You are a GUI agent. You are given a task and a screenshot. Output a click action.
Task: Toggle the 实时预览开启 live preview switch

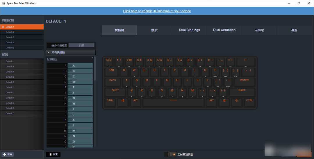tap(170, 154)
